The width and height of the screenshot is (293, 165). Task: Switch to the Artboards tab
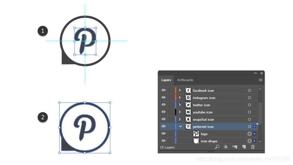click(x=185, y=80)
